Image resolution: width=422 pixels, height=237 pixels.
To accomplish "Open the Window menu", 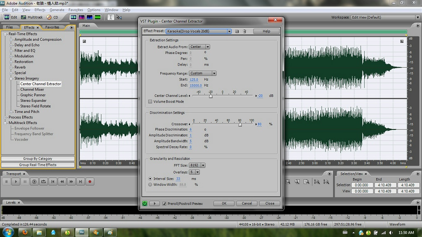I will pyautogui.click(x=111, y=10).
